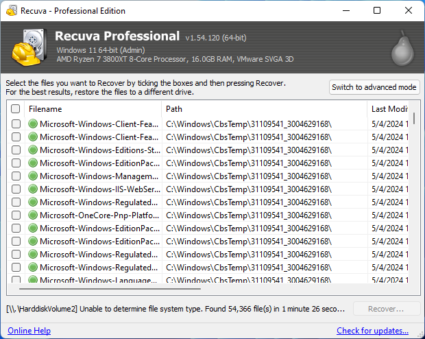Click the path cell of Microsoft-Windows-IIS-WebSer... row

(265, 189)
